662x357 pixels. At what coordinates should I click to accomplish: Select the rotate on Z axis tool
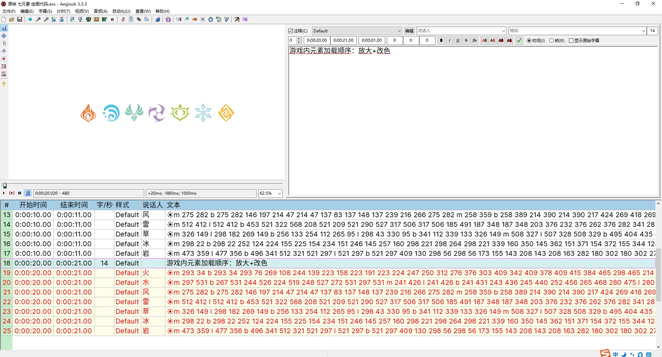click(4, 43)
